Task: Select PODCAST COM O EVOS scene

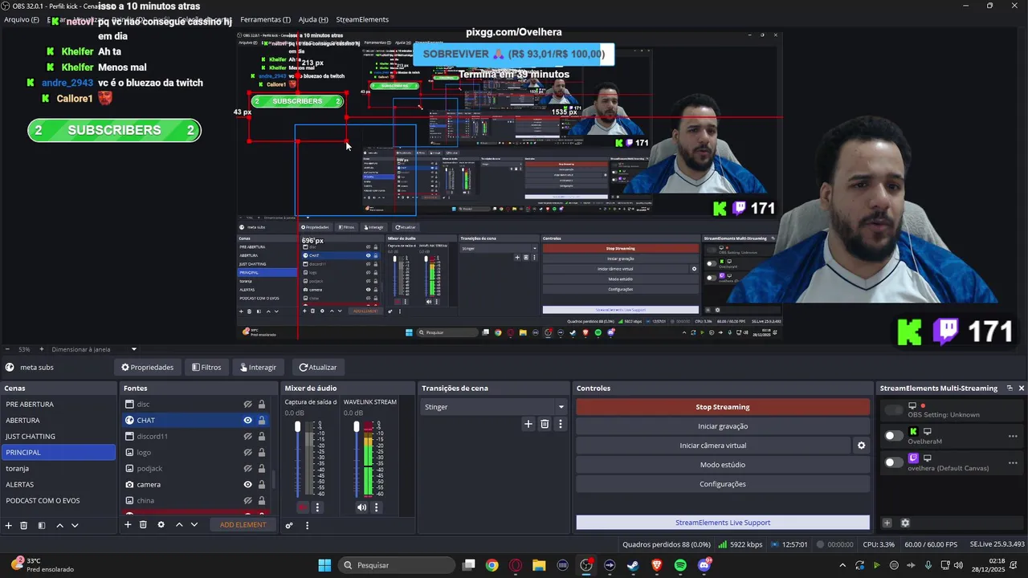Action: coord(58,501)
